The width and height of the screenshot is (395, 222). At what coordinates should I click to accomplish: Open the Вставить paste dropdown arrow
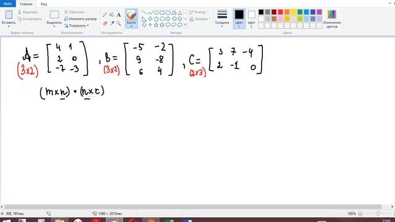[9, 26]
